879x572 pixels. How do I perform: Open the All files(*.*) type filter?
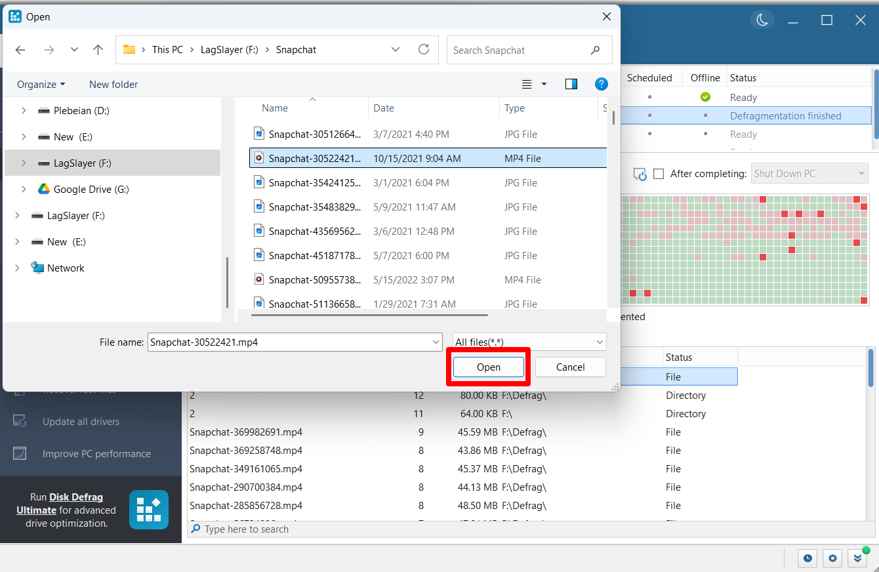point(529,342)
